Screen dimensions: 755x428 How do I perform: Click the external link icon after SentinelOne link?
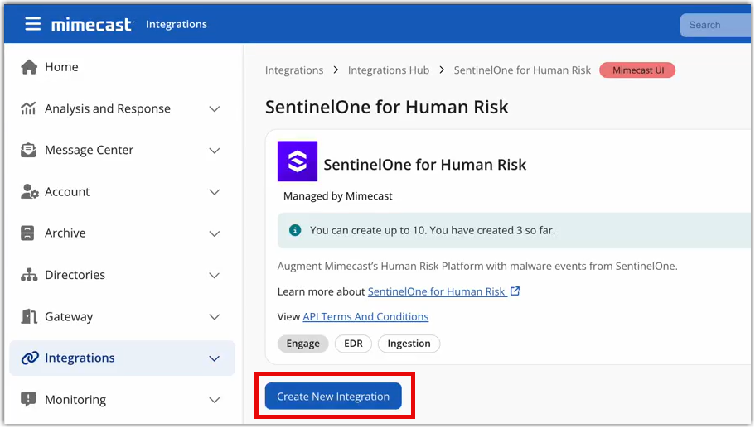click(x=515, y=291)
